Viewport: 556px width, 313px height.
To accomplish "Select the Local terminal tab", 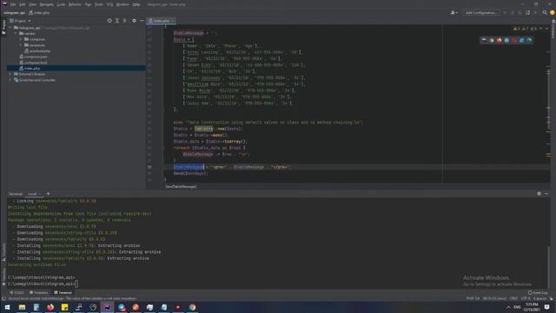I will point(32,194).
